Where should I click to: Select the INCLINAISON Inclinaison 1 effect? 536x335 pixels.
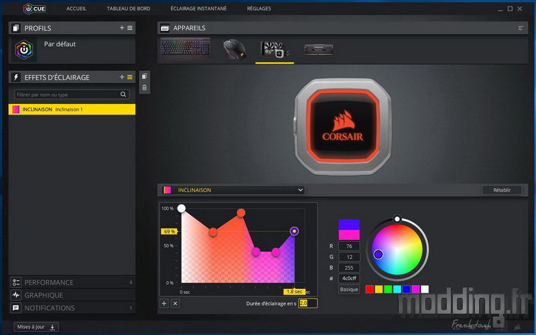pos(72,109)
